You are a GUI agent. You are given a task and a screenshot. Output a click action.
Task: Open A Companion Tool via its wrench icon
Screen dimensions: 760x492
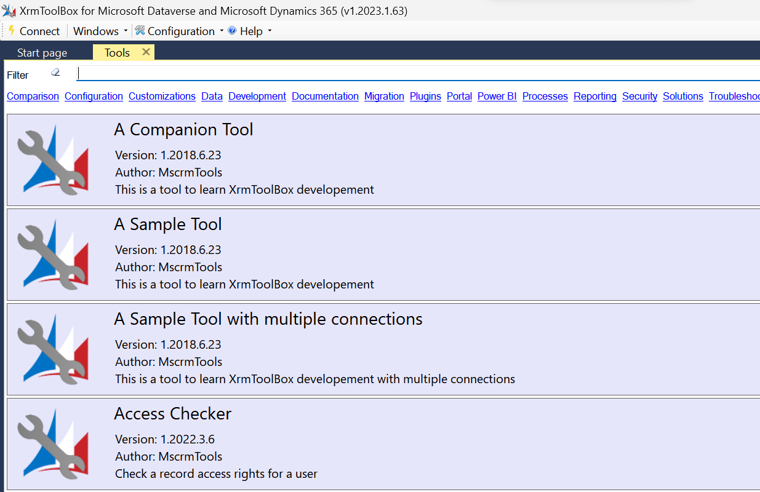[x=54, y=160]
